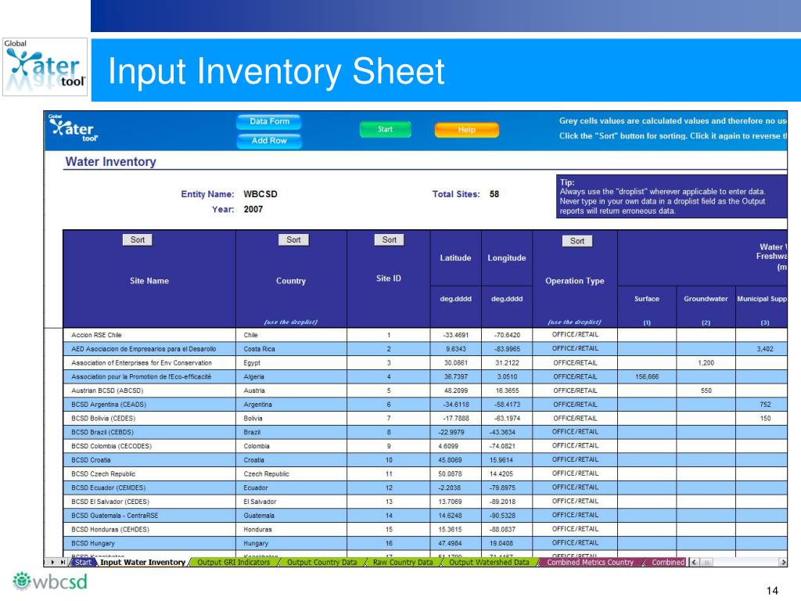Viewport: 801px width, 601px height.
Task: Select the surface water value 156,666
Action: 647,376
